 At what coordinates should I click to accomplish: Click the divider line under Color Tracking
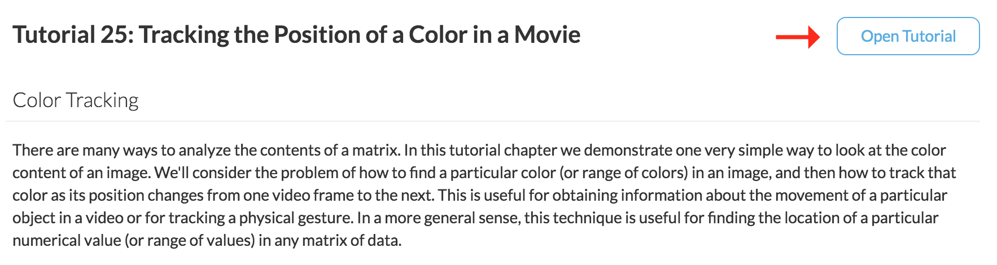(493, 121)
